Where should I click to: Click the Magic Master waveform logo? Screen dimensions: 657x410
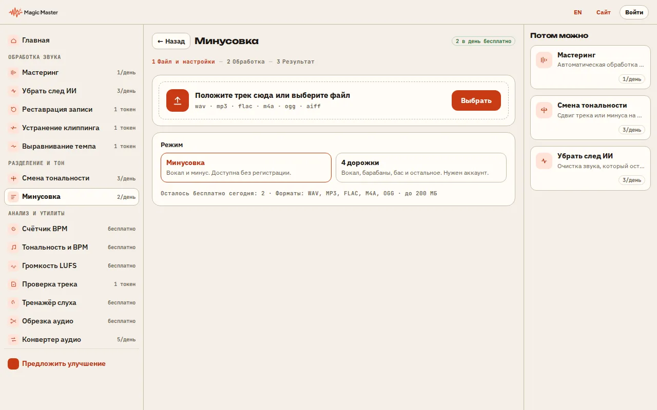pyautogui.click(x=15, y=12)
